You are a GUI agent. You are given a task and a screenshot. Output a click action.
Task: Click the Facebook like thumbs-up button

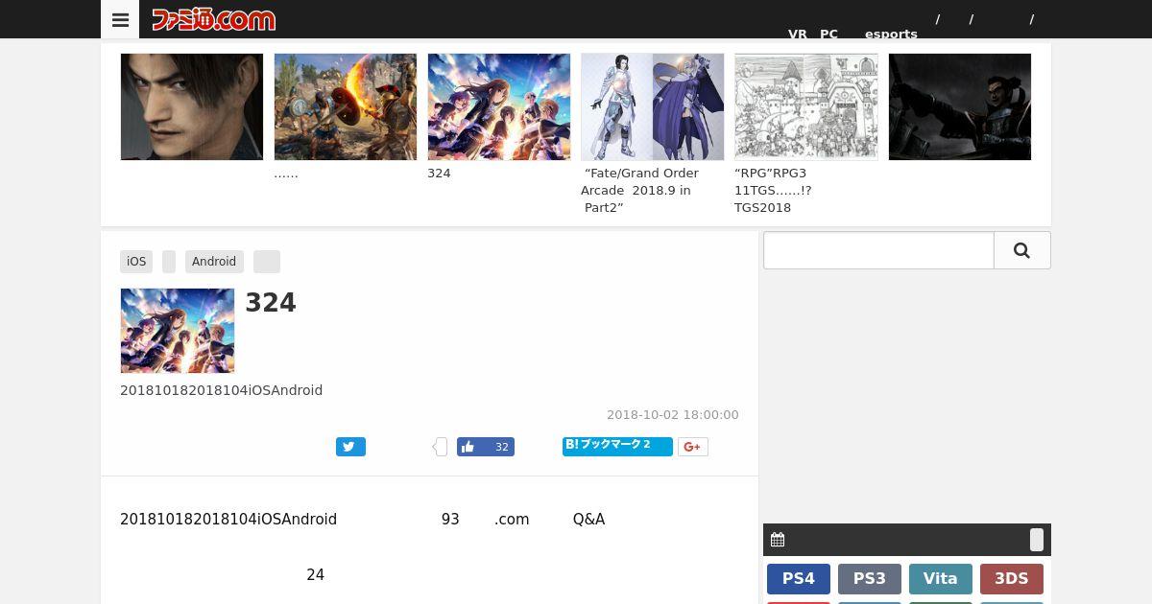pos(485,447)
